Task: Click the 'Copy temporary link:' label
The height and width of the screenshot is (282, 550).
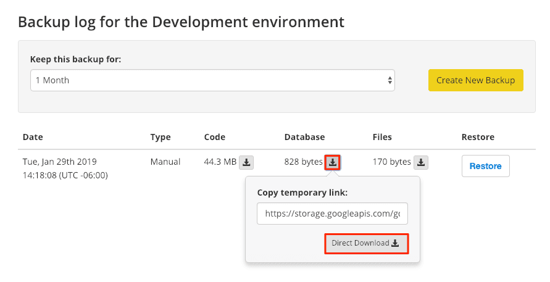Action: coord(302,193)
